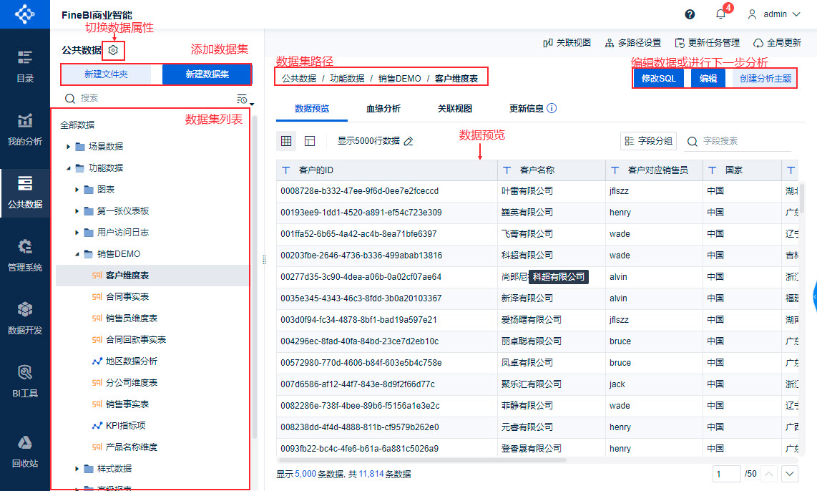Viewport: 817px width, 491px height.
Task: Click the 创建分析主题 button
Action: click(765, 78)
